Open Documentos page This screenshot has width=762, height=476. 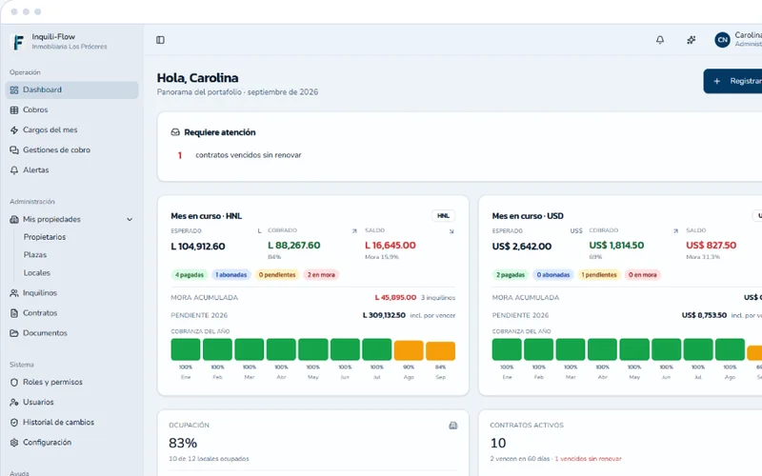(x=72, y=333)
